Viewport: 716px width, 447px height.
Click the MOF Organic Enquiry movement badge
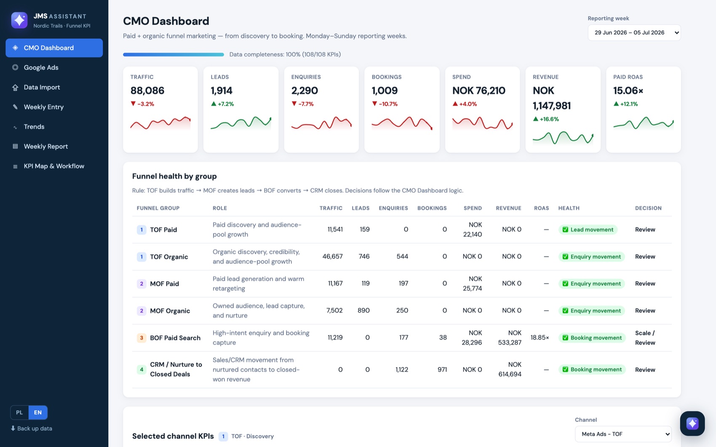click(591, 311)
